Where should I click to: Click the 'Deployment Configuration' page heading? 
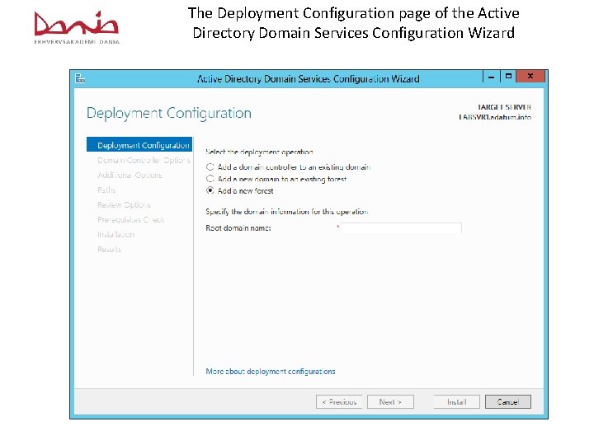point(169,113)
